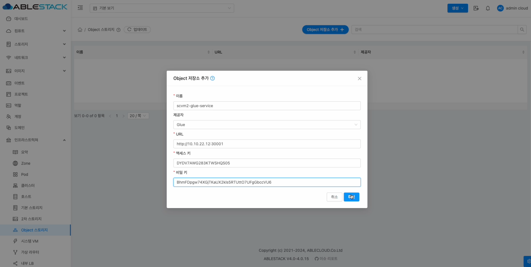Viewport: 531px width, 267px height.
Task: Click the URL input field
Action: coord(267,144)
